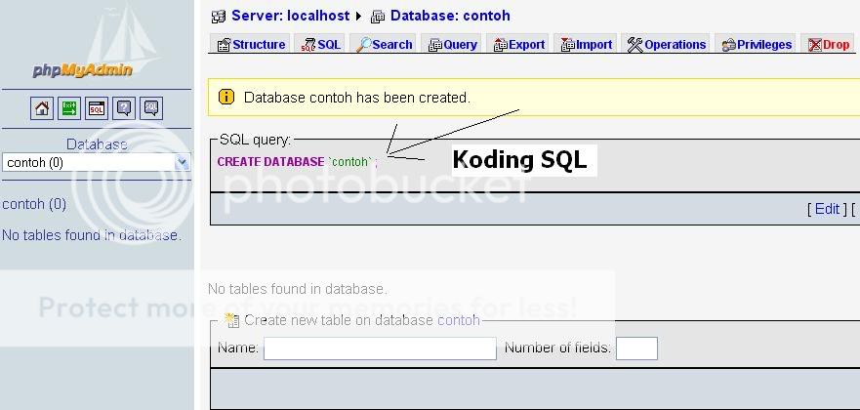Viewport: 860px width, 410px height.
Task: Click the info icon in the success message
Action: [x=225, y=97]
